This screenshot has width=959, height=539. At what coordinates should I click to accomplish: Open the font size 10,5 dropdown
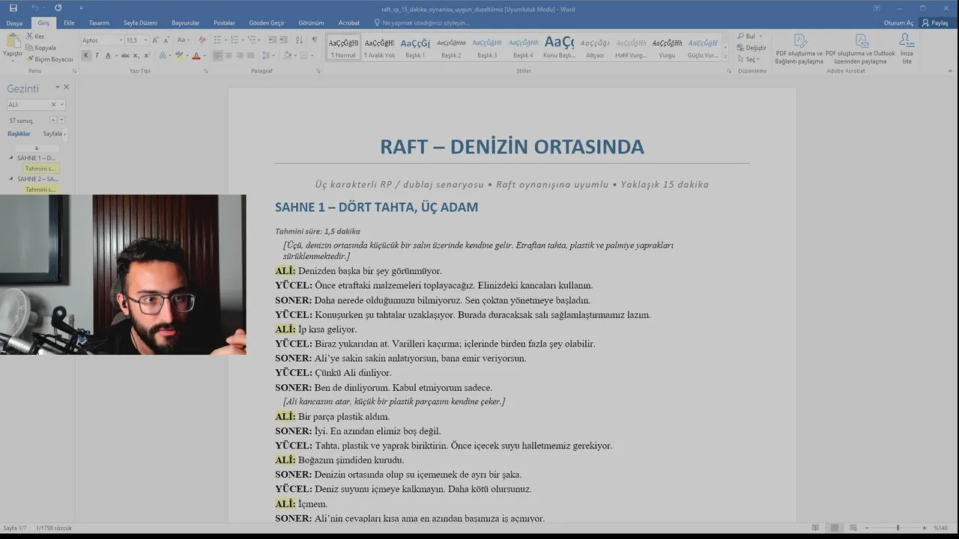[x=145, y=40]
